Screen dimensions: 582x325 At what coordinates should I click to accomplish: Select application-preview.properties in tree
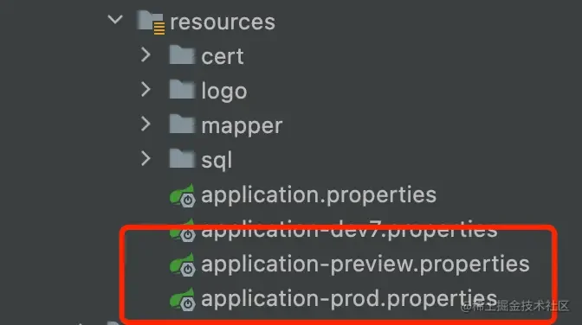[365, 264]
